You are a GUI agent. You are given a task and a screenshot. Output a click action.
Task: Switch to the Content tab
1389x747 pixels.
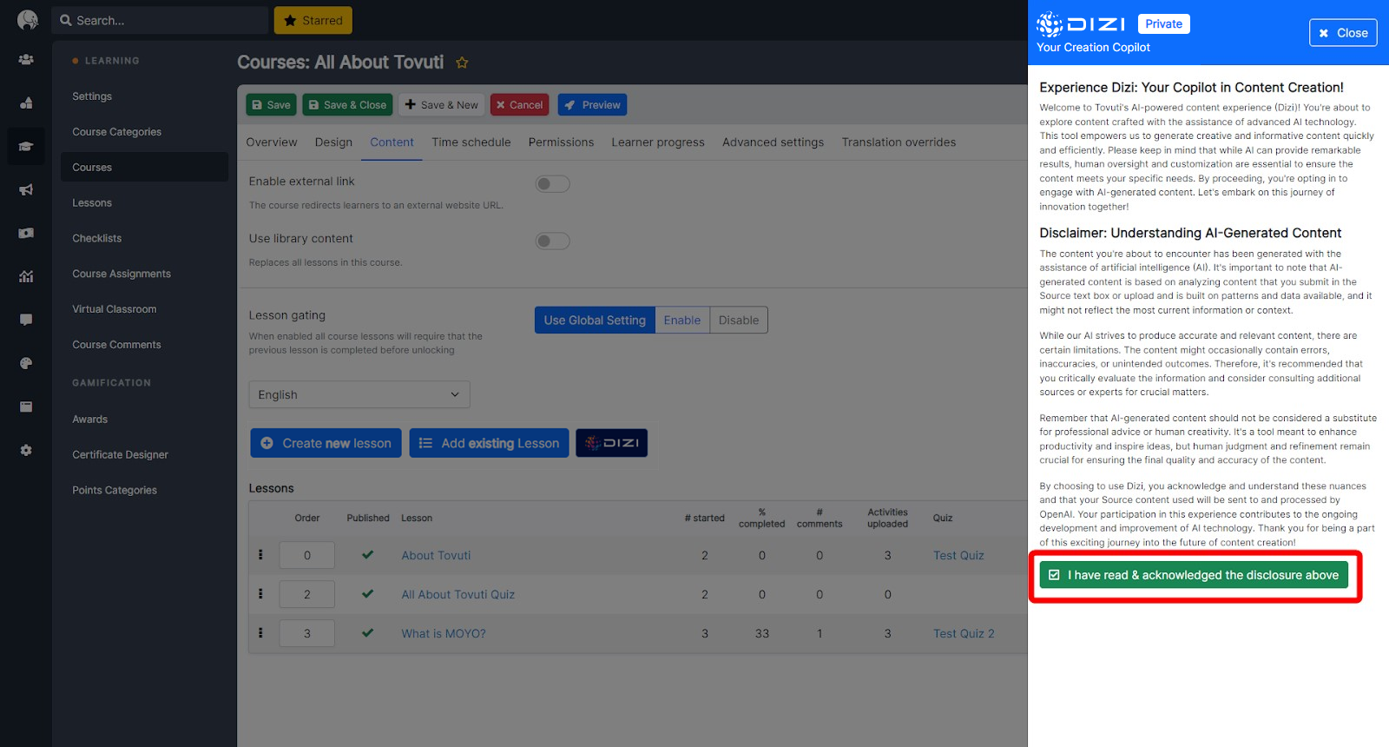[392, 142]
